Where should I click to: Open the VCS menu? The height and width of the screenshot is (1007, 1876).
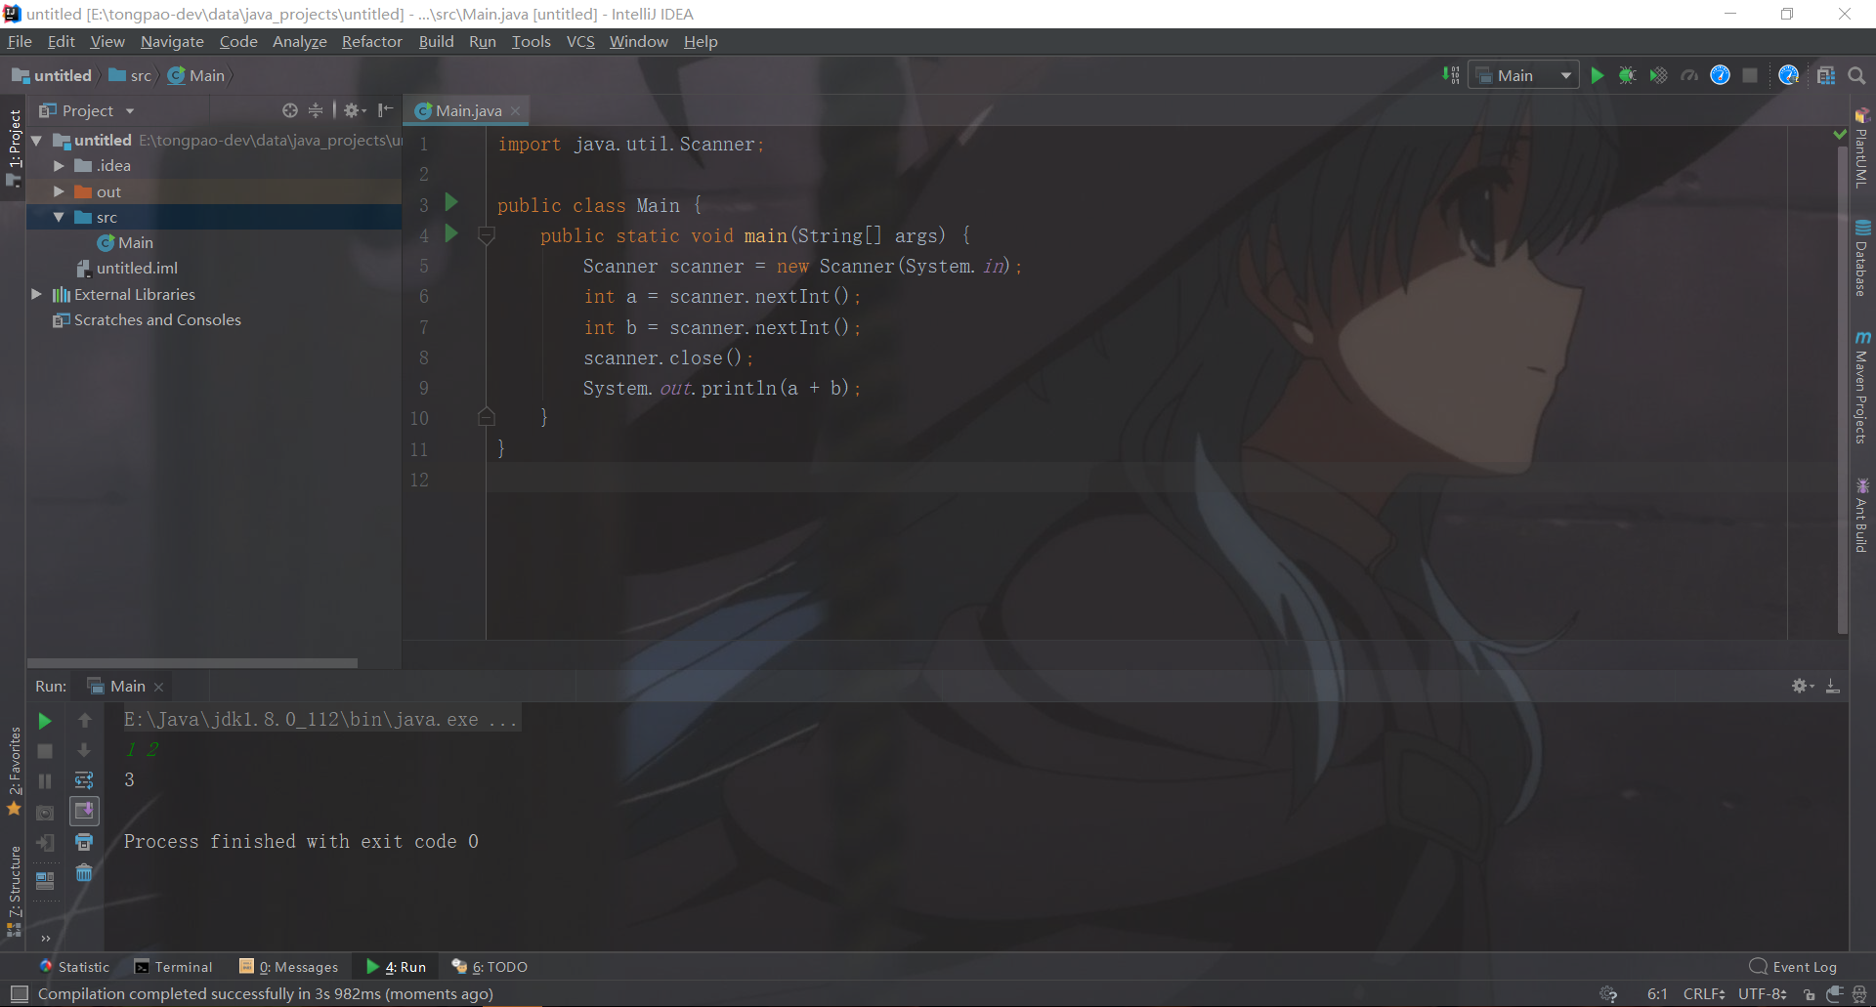[x=580, y=41]
